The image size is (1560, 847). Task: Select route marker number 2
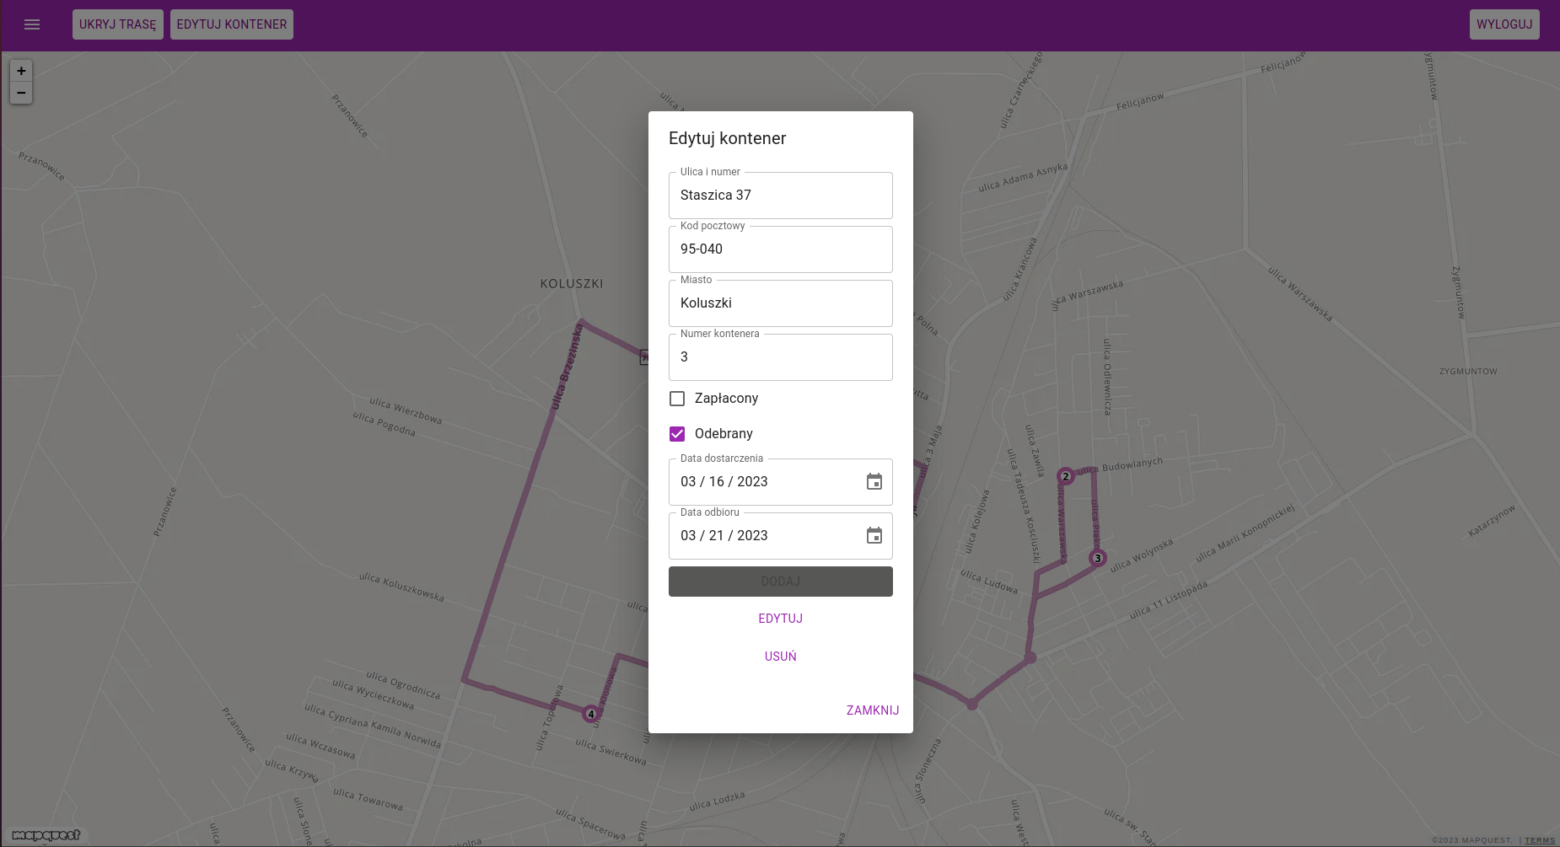coord(1065,476)
